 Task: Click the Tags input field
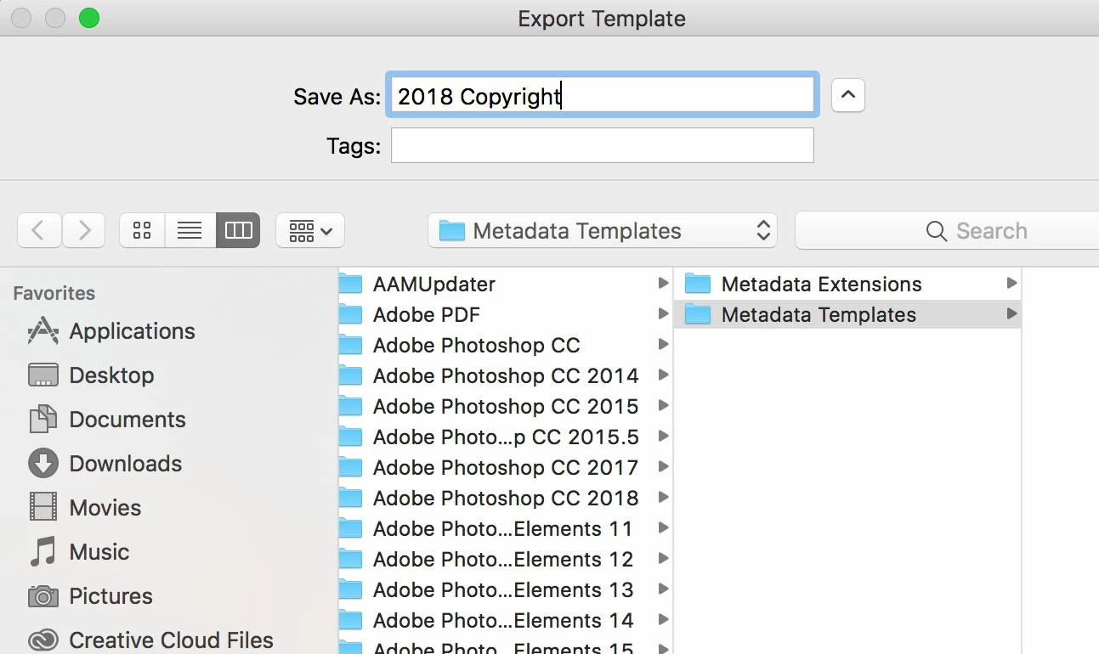tap(603, 145)
